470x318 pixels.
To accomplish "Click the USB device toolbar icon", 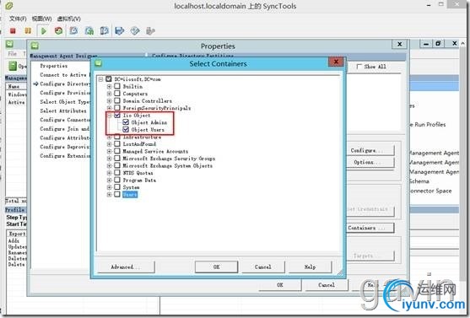I will (150, 31).
